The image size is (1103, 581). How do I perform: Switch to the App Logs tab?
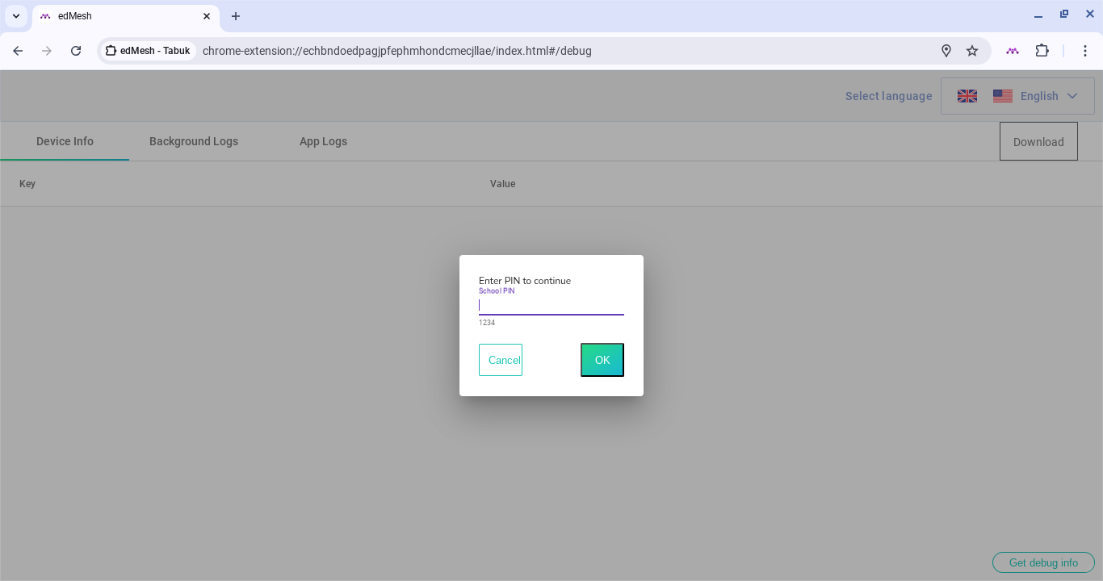click(x=323, y=141)
